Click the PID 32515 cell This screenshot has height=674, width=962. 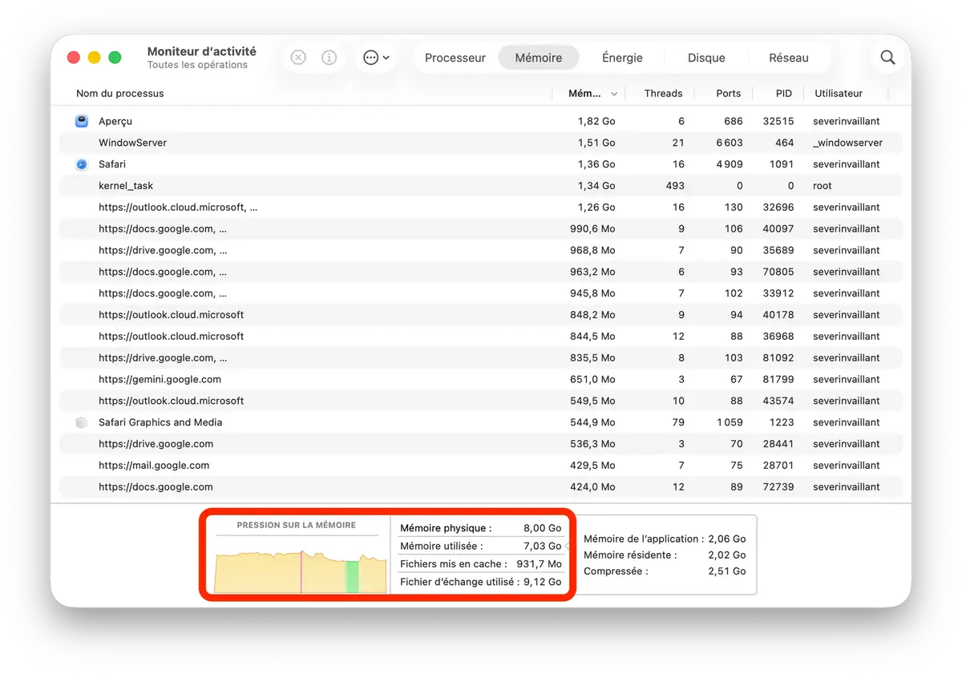(x=778, y=121)
